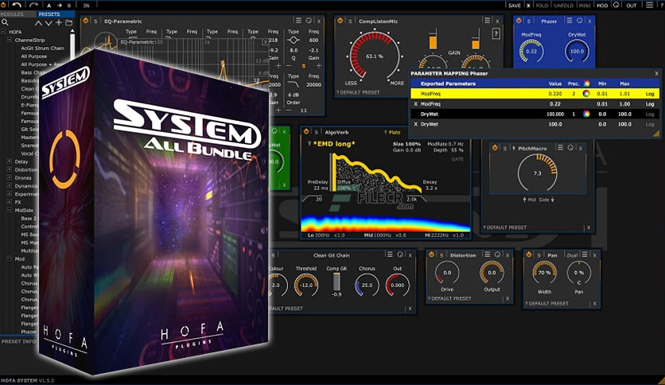The image size is (665, 385).
Task: Toggle PitchMacro module power button
Action: click(x=495, y=147)
